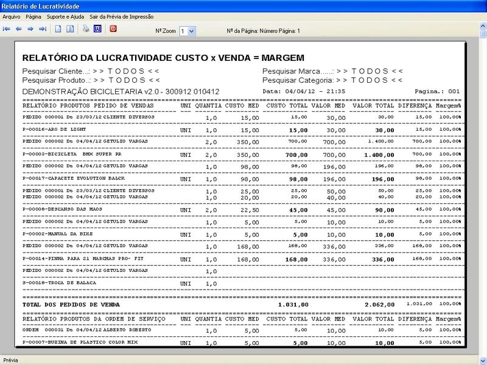Go to first page arrow icon
The width and height of the screenshot is (487, 365).
click(x=7, y=29)
